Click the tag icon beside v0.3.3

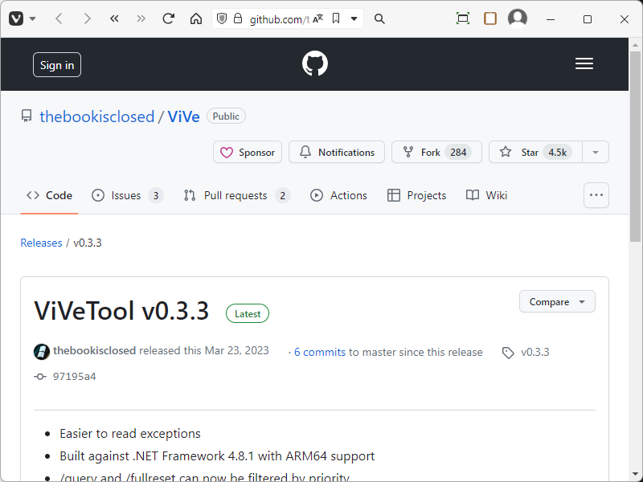point(508,353)
